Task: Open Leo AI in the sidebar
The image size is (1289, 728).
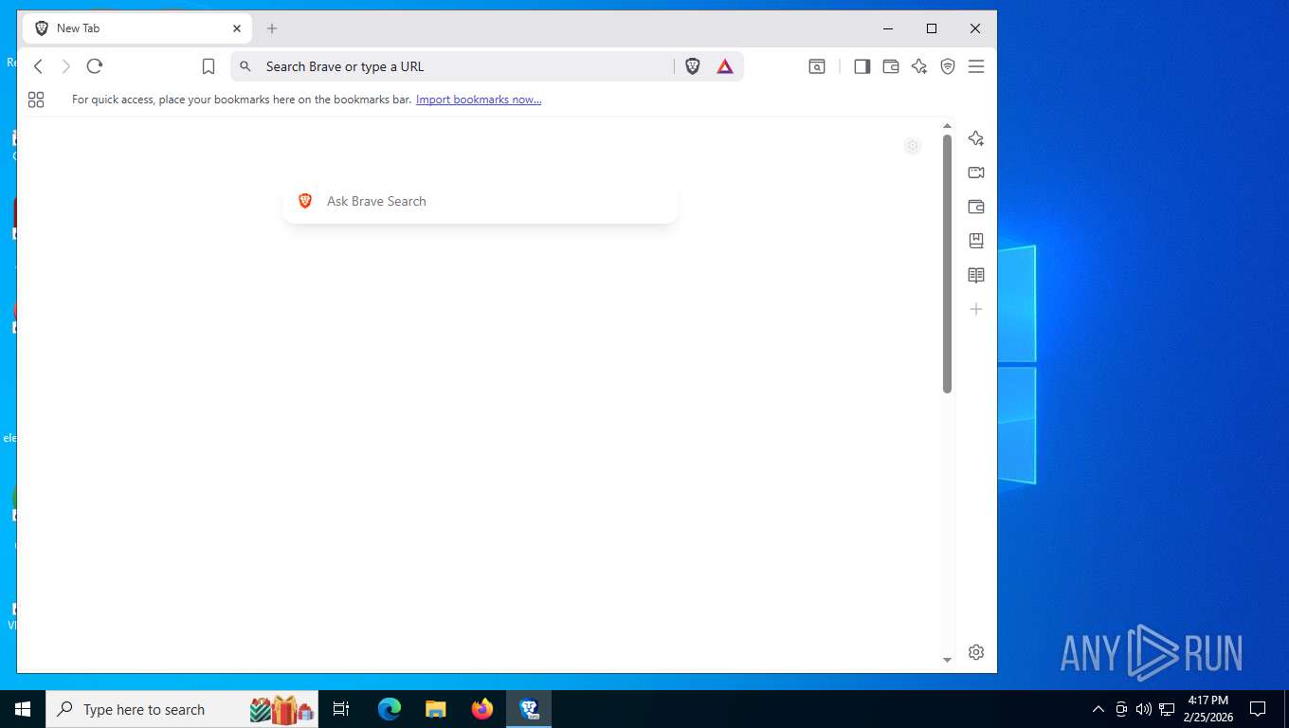Action: pos(976,138)
